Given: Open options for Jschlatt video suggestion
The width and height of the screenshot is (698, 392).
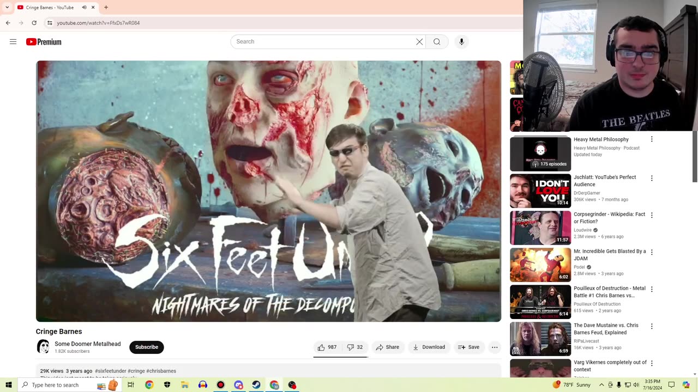Looking at the screenshot, I should click(652, 178).
